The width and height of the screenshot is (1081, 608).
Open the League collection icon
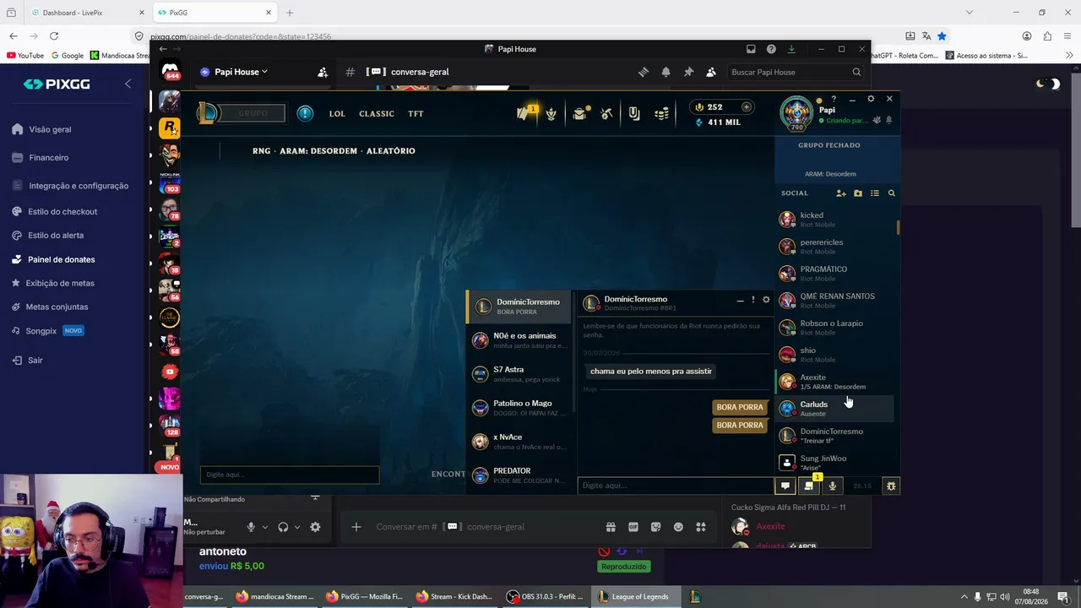pyautogui.click(x=579, y=113)
